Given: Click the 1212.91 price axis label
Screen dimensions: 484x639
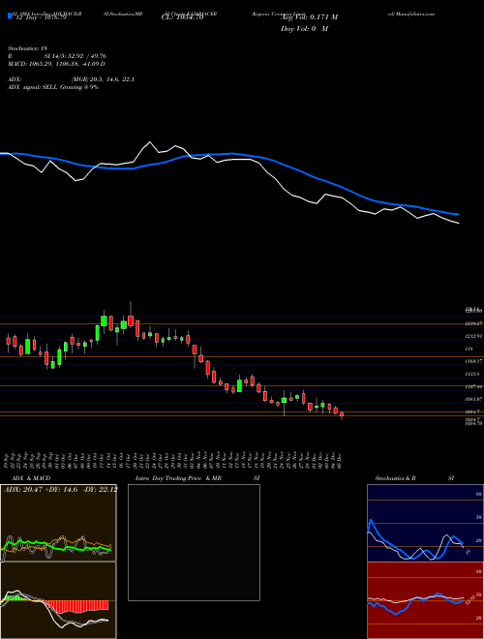Looking at the screenshot, I should (474, 336).
